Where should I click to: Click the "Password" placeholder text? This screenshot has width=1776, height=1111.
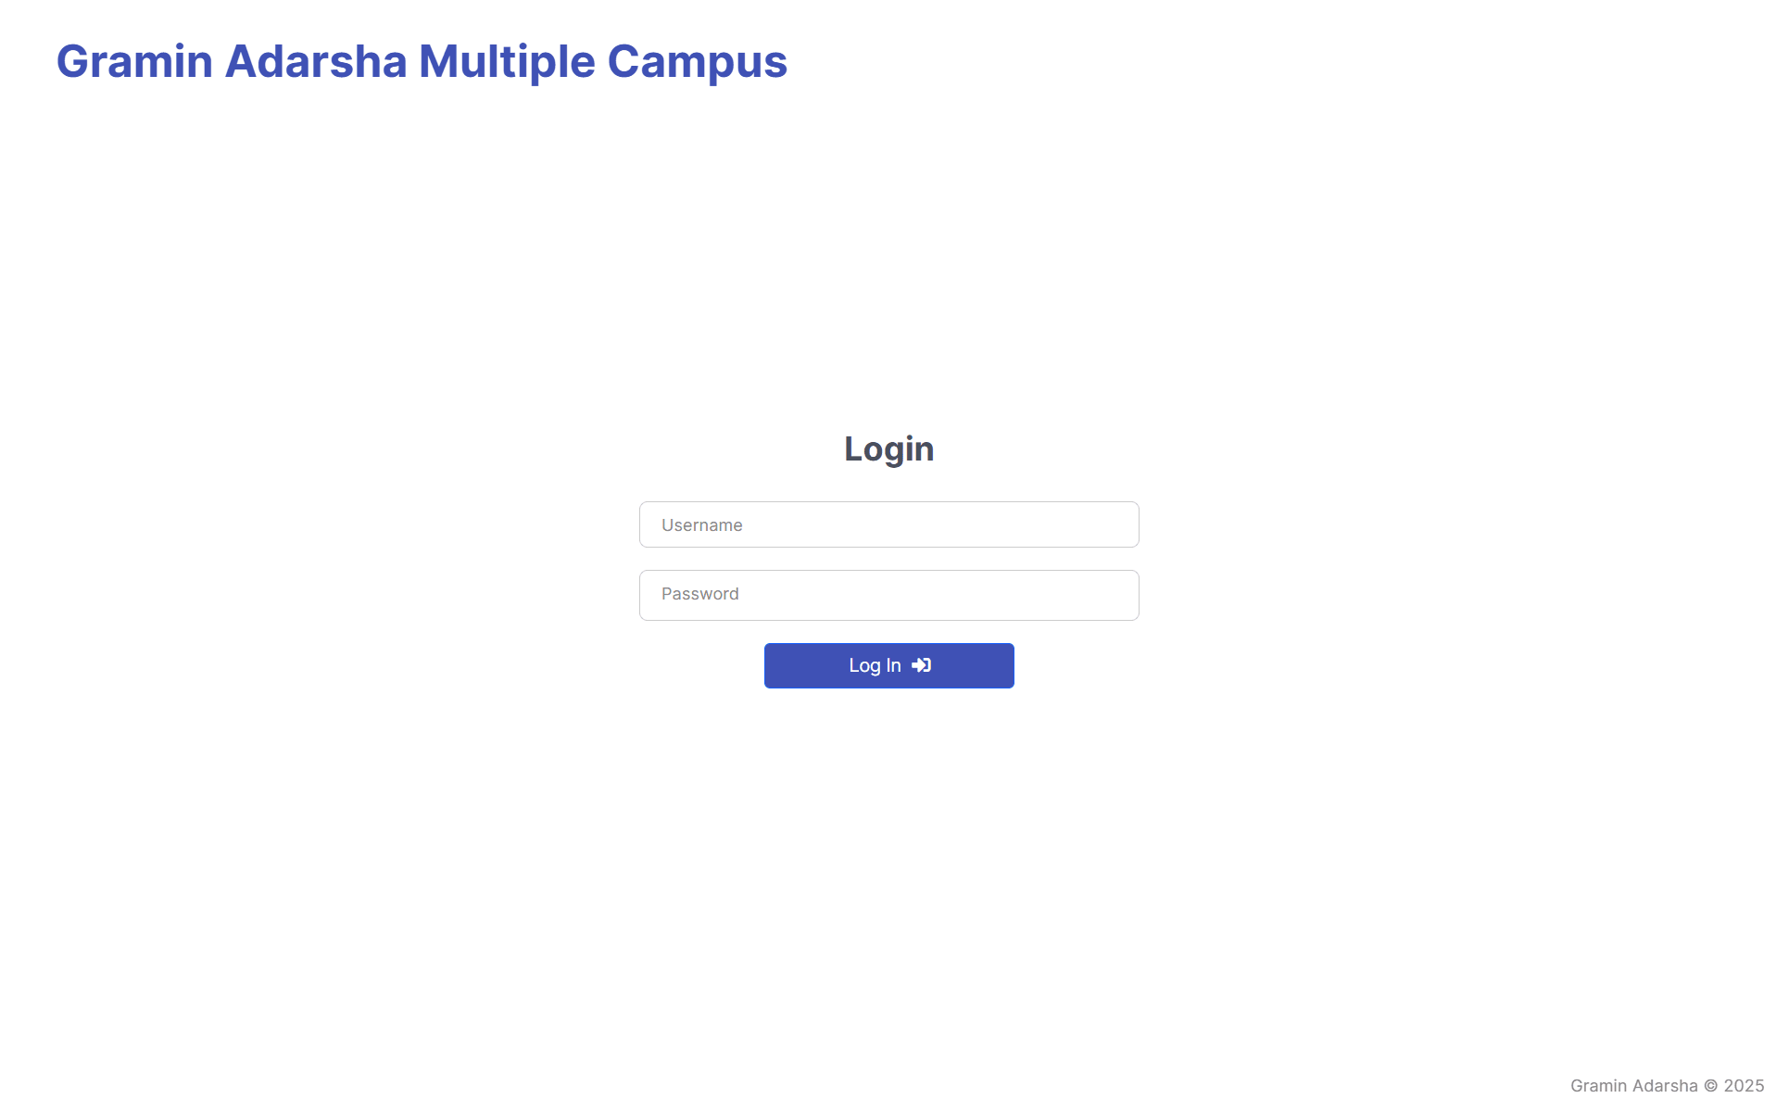[699, 594]
